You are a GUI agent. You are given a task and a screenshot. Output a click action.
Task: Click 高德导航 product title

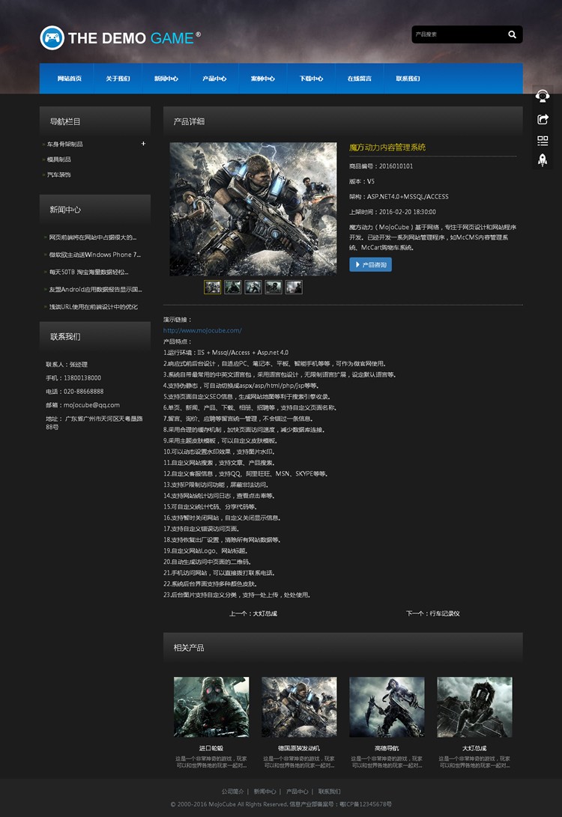click(387, 748)
